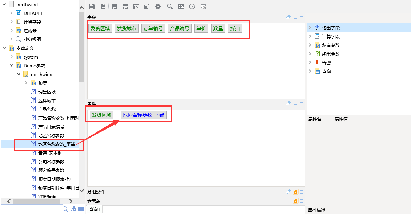Minimize the 条件 panel
This screenshot has height=215, width=412.
tap(296, 104)
